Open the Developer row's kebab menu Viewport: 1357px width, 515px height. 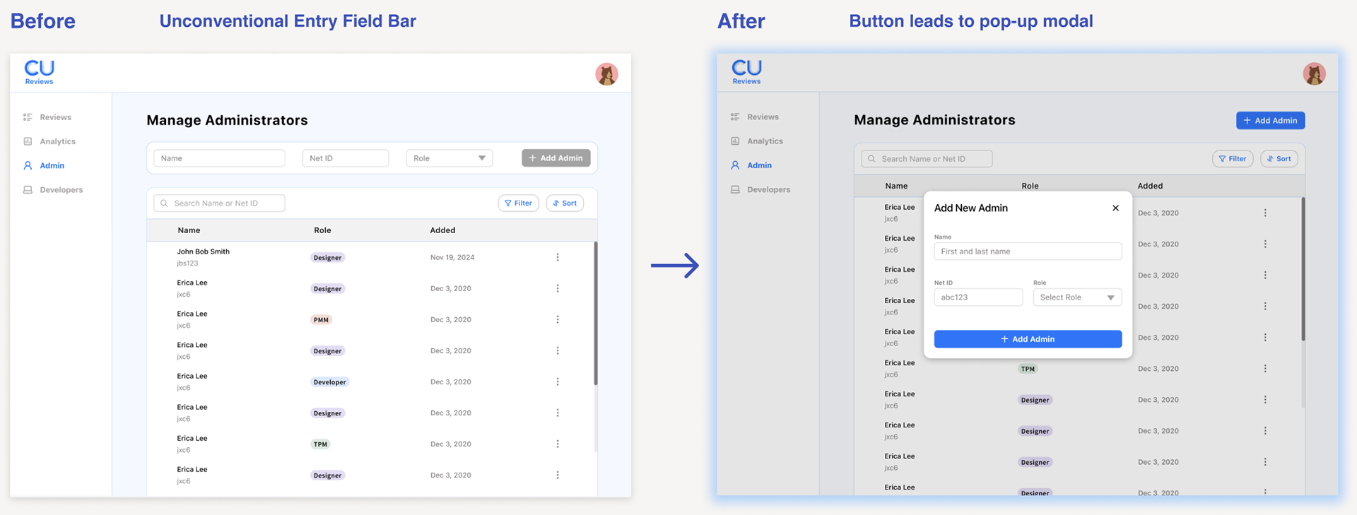(558, 381)
